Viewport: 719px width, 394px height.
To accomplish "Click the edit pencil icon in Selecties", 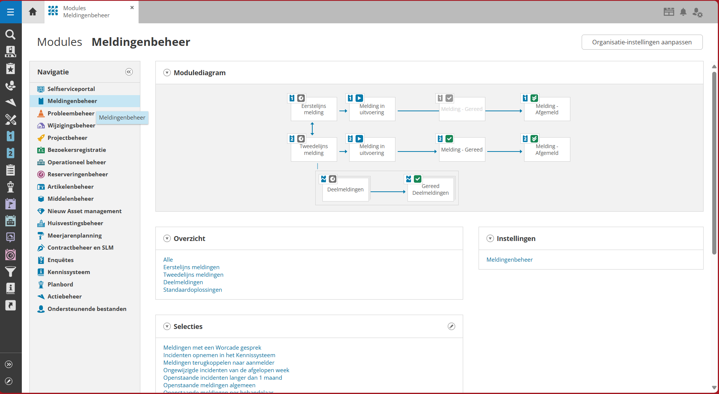I will point(451,326).
